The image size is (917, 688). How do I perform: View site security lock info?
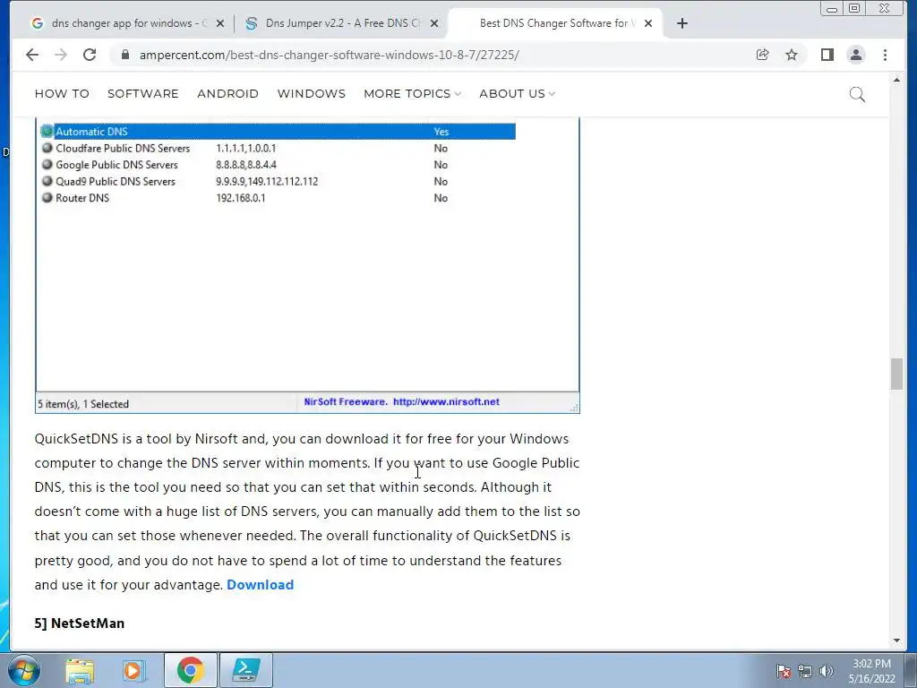tap(125, 55)
